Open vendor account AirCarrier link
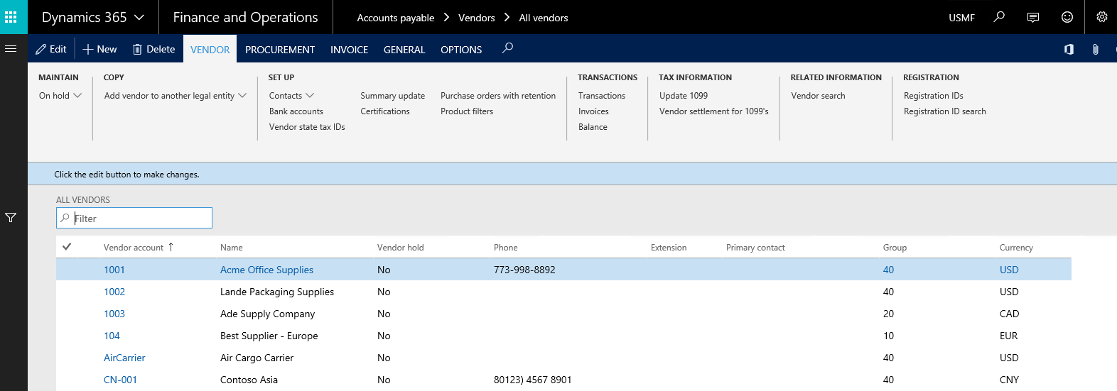The width and height of the screenshot is (1117, 391). (x=124, y=358)
